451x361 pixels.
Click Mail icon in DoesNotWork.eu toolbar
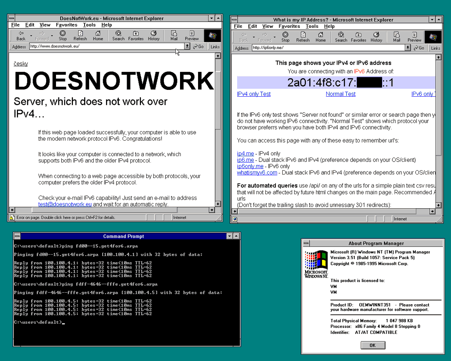pyautogui.click(x=174, y=35)
